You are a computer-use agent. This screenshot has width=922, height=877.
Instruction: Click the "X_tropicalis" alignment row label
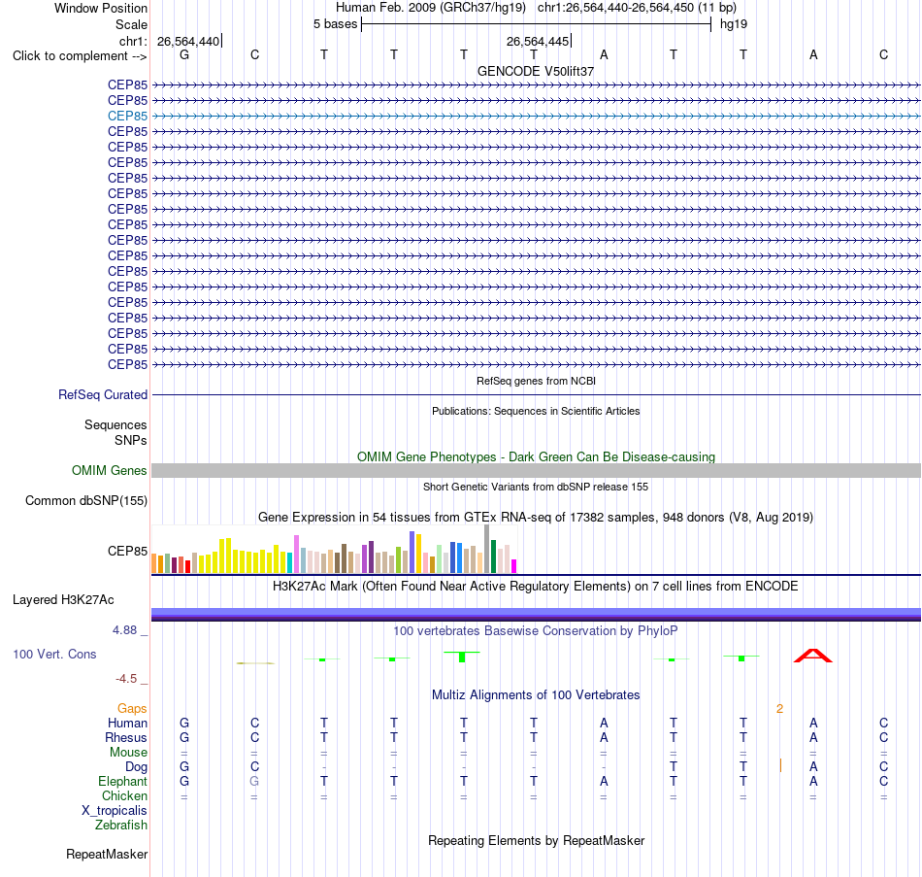[x=115, y=811]
